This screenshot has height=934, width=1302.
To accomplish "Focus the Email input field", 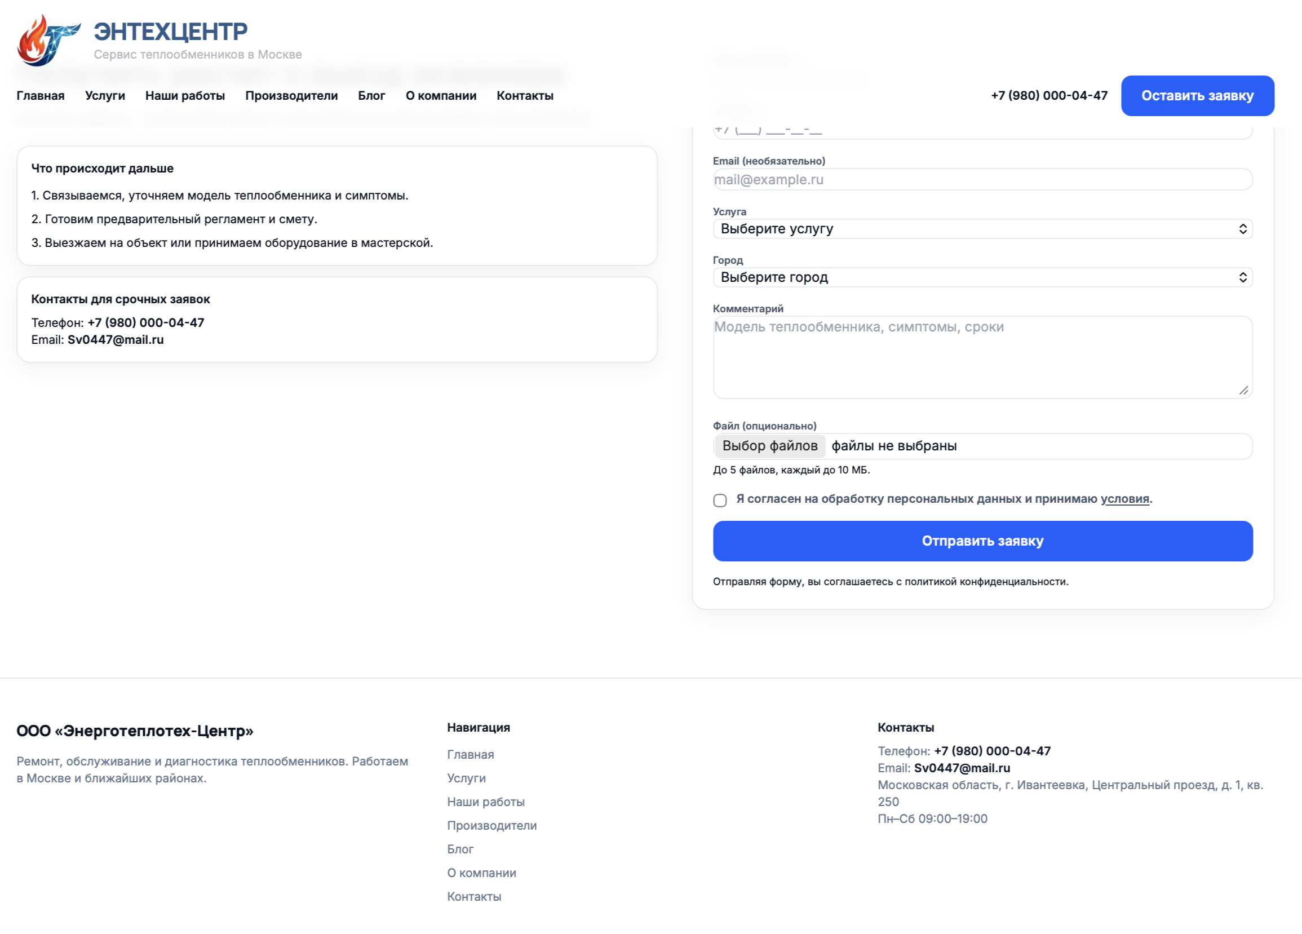I will point(982,180).
